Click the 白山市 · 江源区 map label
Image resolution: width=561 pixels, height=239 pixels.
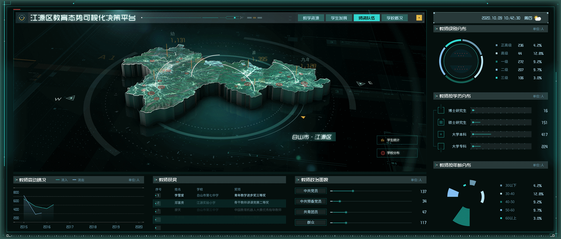coord(312,137)
